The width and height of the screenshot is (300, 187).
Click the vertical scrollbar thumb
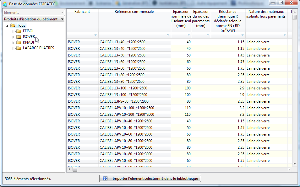pos(295,17)
